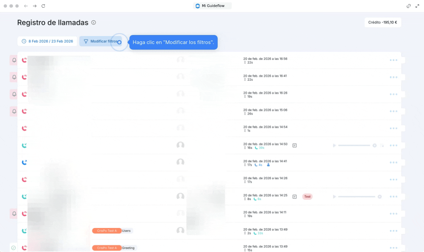Reload the page with the browser refresh icon
Viewport: 424px width, 252px height.
43,6
